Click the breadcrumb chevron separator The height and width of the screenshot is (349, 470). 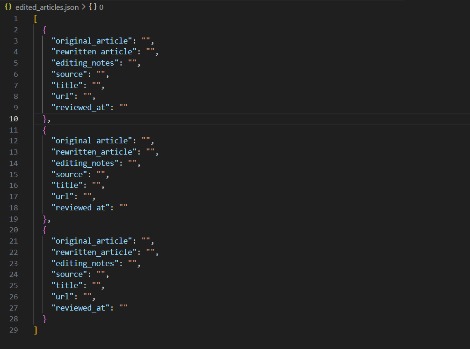pyautogui.click(x=83, y=7)
